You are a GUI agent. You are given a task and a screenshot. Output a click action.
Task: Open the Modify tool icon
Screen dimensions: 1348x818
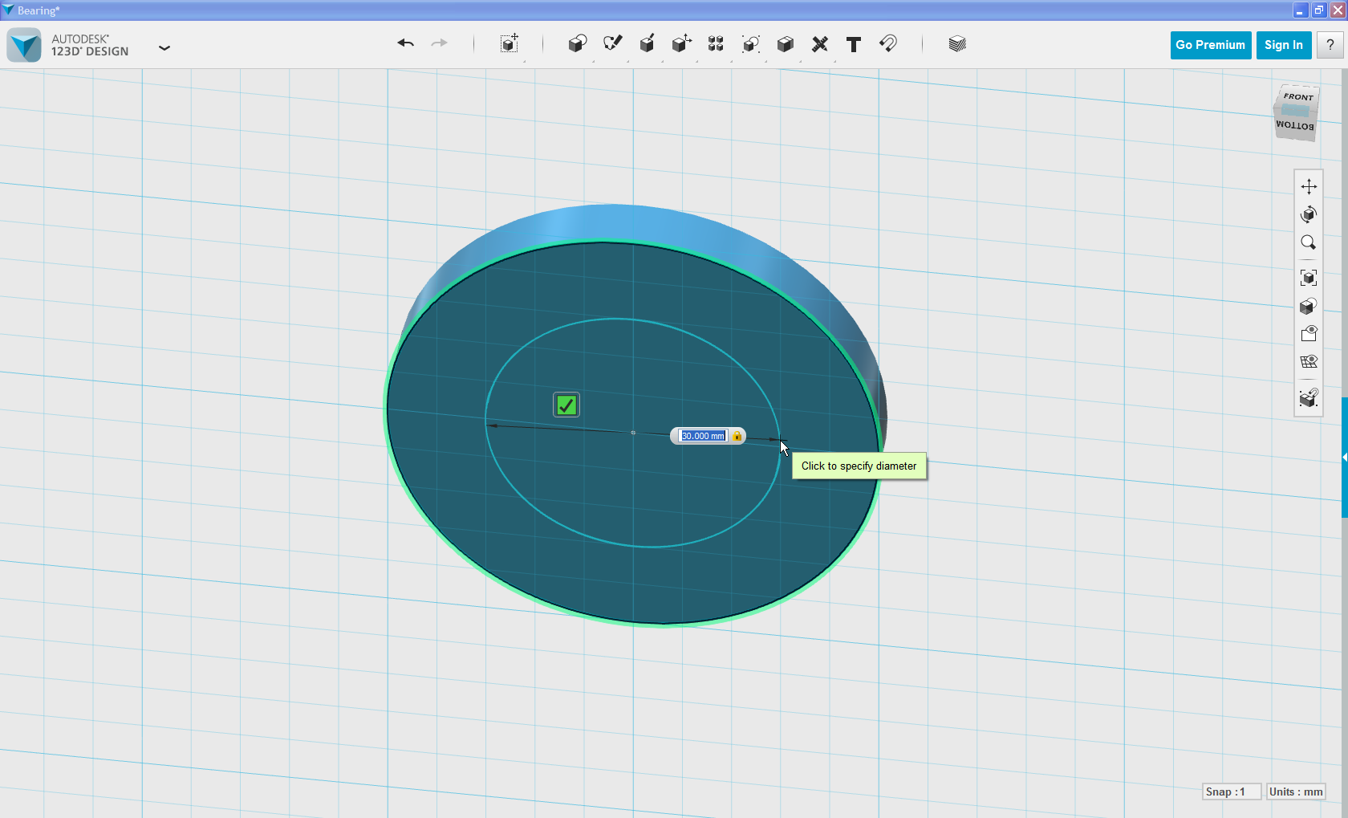(x=681, y=43)
